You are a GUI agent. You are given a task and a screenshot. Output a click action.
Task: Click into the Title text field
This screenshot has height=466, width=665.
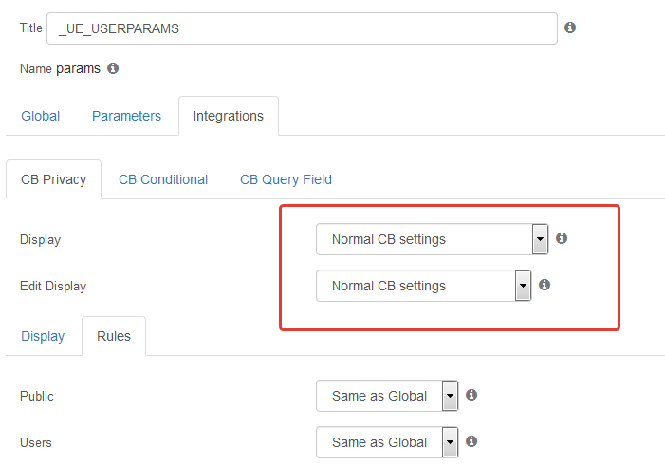[x=302, y=28]
